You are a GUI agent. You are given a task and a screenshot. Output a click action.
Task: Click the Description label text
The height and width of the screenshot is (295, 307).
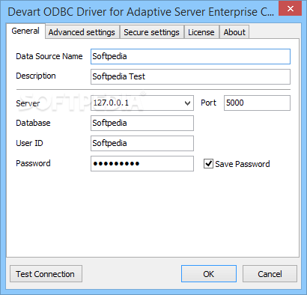36,76
